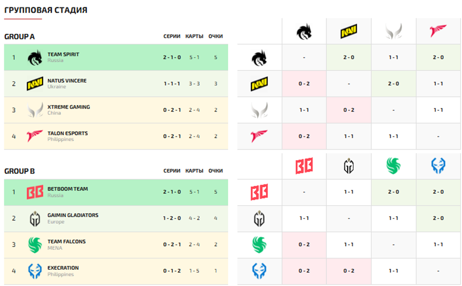Select the Group B heading

pyautogui.click(x=19, y=171)
